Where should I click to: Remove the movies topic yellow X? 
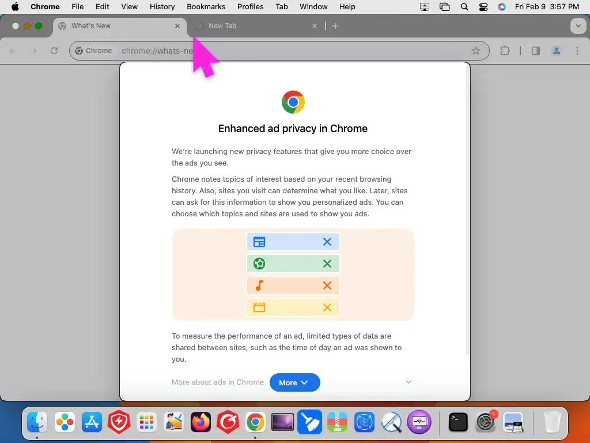(327, 307)
